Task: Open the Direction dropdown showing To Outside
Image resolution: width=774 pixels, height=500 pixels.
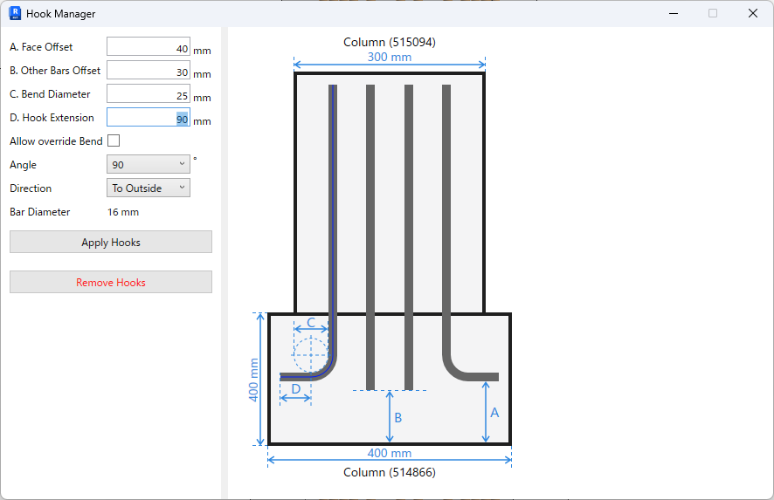Action: point(149,188)
